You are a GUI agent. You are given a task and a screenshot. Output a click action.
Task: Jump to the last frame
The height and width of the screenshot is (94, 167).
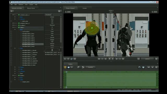coord(123,59)
